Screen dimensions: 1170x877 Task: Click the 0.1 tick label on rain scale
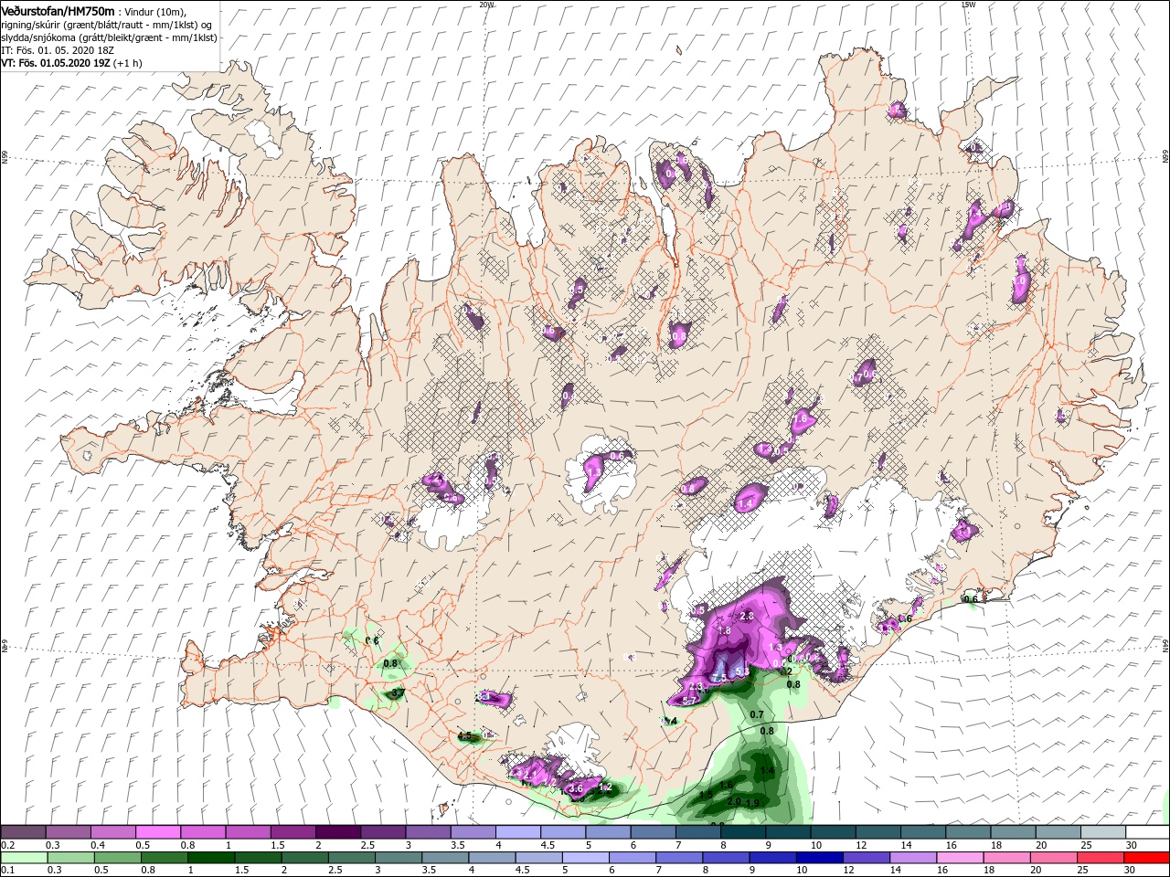click(7, 871)
